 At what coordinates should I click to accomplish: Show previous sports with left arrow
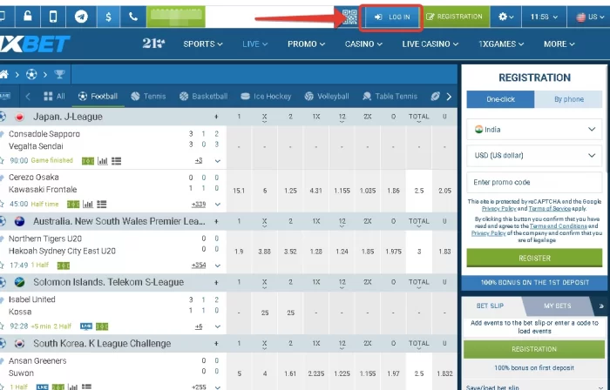[28, 97]
